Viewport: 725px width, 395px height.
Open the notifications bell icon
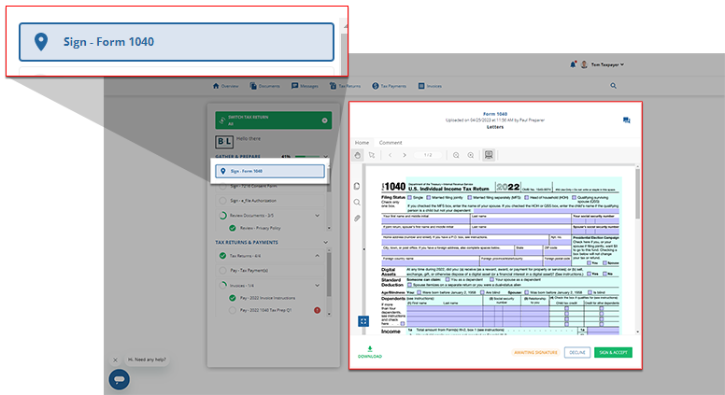(573, 64)
